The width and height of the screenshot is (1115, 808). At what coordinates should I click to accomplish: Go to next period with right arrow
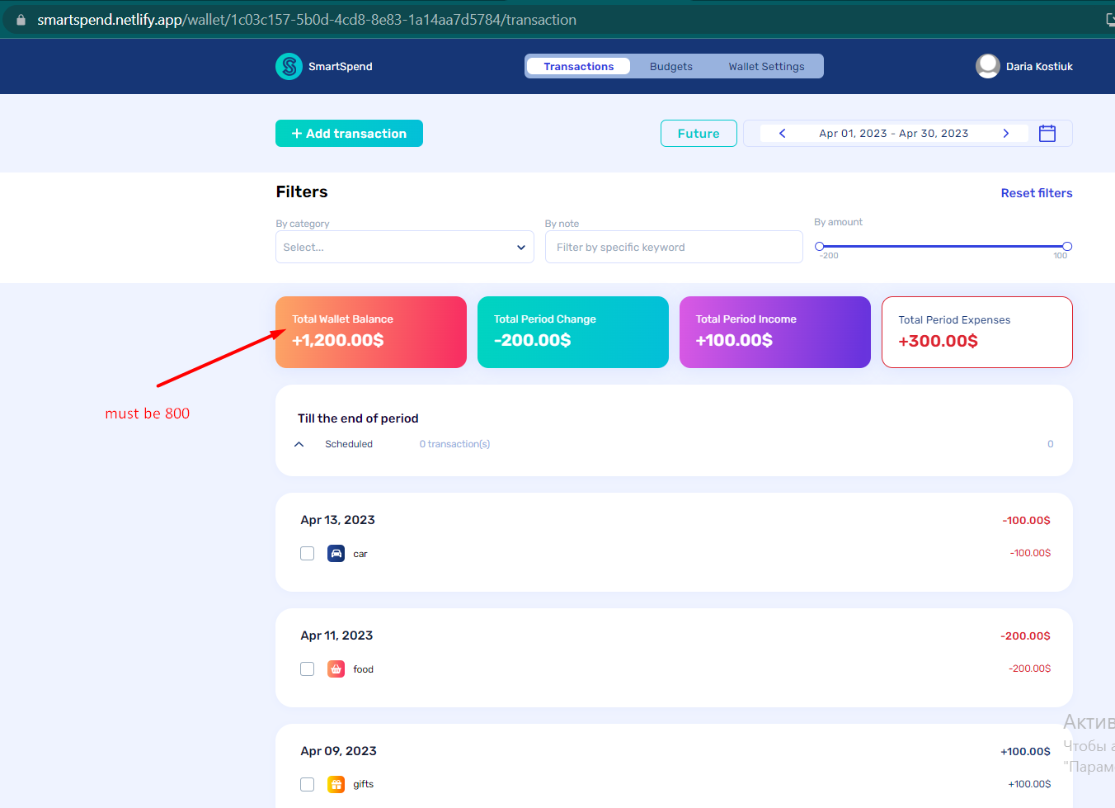[1005, 133]
